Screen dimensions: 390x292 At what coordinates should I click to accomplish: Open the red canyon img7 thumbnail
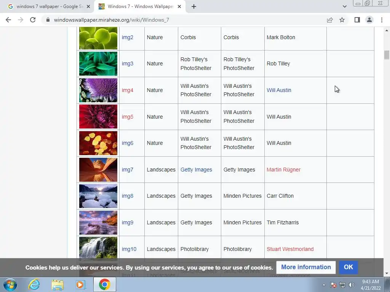click(98, 170)
